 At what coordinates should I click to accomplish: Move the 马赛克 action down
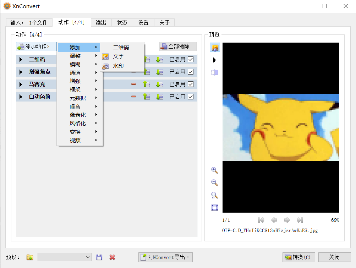pos(159,84)
